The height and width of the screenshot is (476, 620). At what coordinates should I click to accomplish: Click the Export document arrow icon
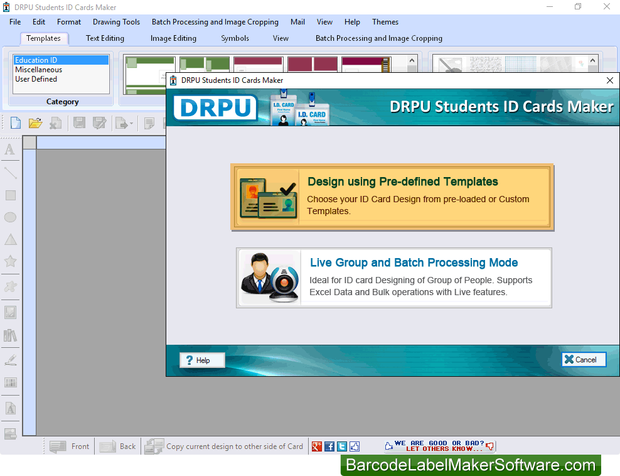(121, 124)
